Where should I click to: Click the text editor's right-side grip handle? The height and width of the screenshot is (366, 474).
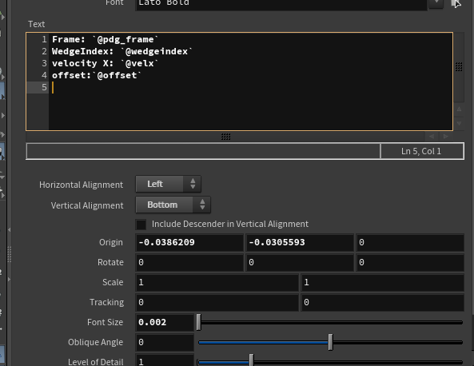(459, 67)
